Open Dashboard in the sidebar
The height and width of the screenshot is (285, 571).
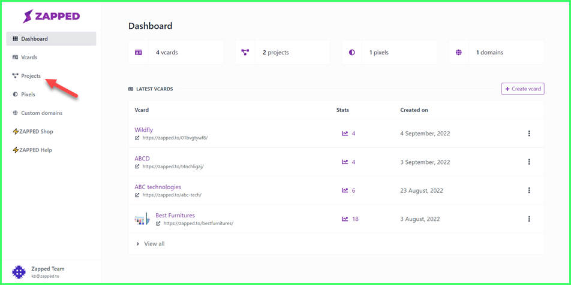(52, 38)
